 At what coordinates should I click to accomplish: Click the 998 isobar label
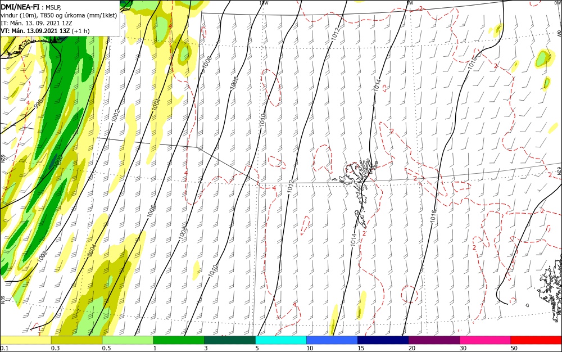coord(39,103)
